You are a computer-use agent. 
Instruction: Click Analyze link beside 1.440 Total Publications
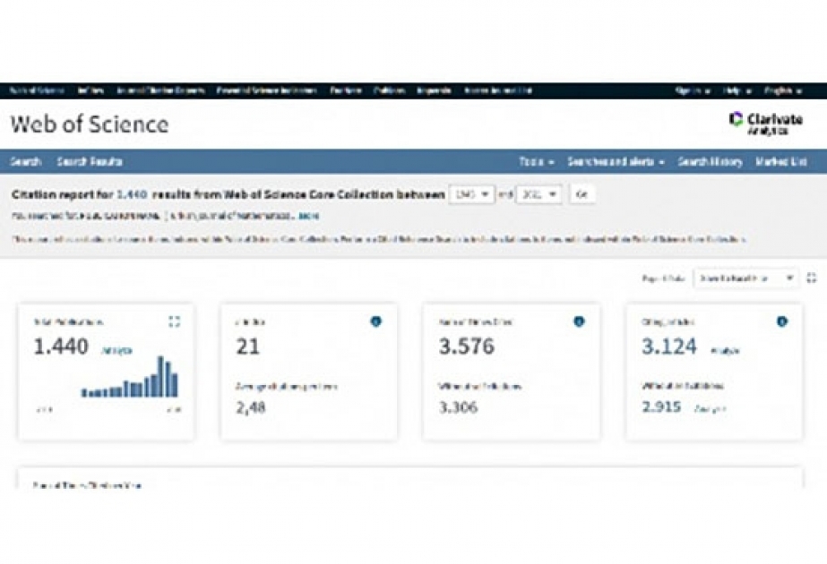click(x=116, y=351)
